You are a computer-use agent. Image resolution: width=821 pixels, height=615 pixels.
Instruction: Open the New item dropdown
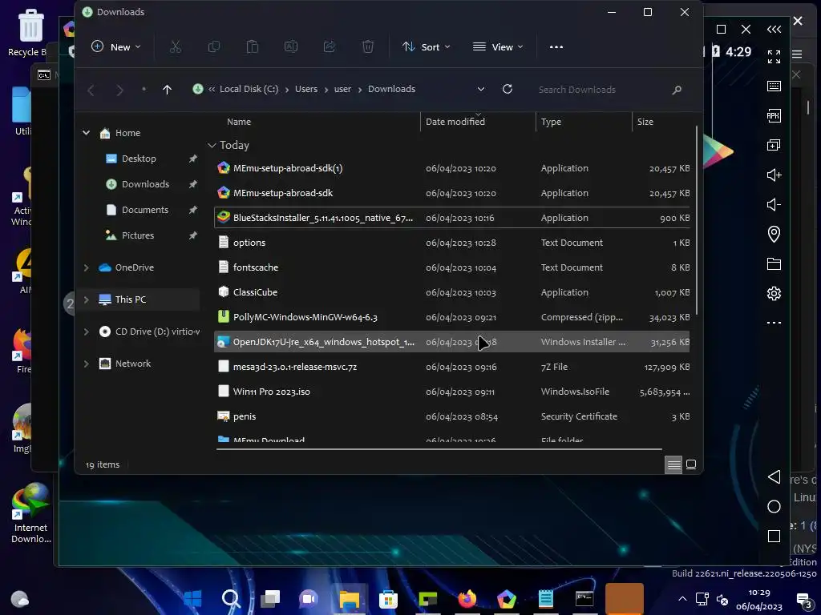tap(115, 47)
